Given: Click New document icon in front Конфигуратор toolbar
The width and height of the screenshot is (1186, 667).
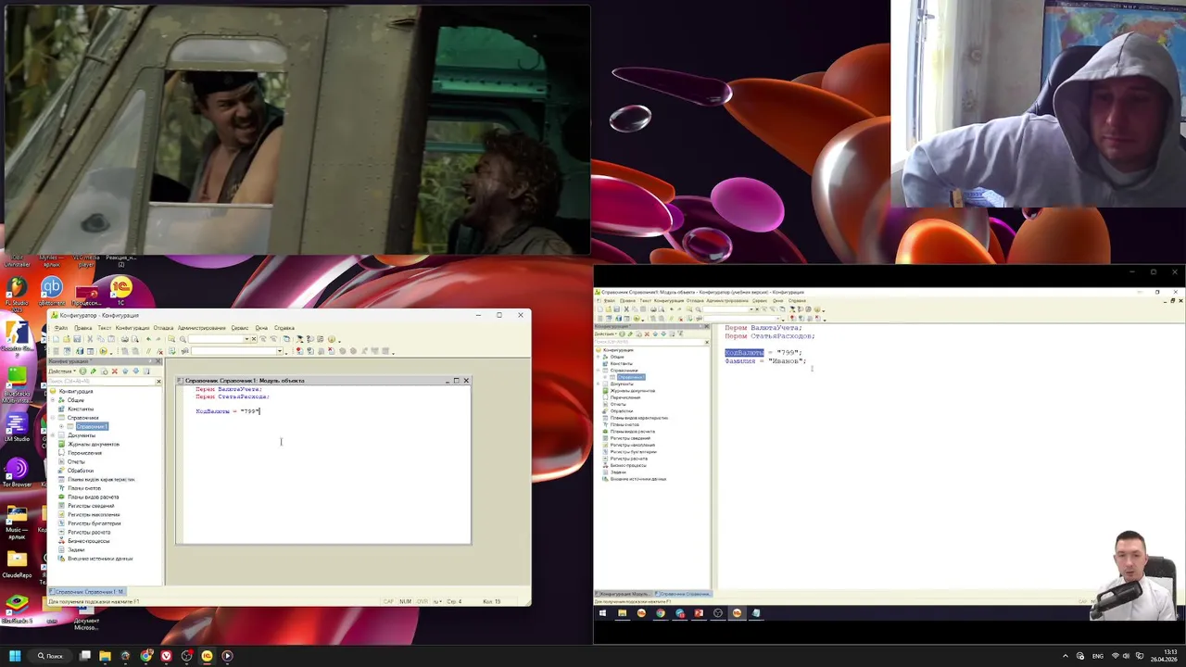Looking at the screenshot, I should 56,339.
